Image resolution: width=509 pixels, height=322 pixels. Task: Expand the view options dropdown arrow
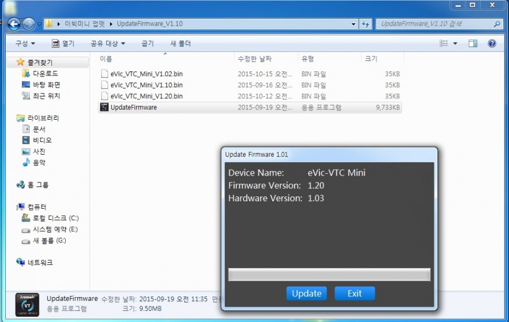tap(455, 44)
